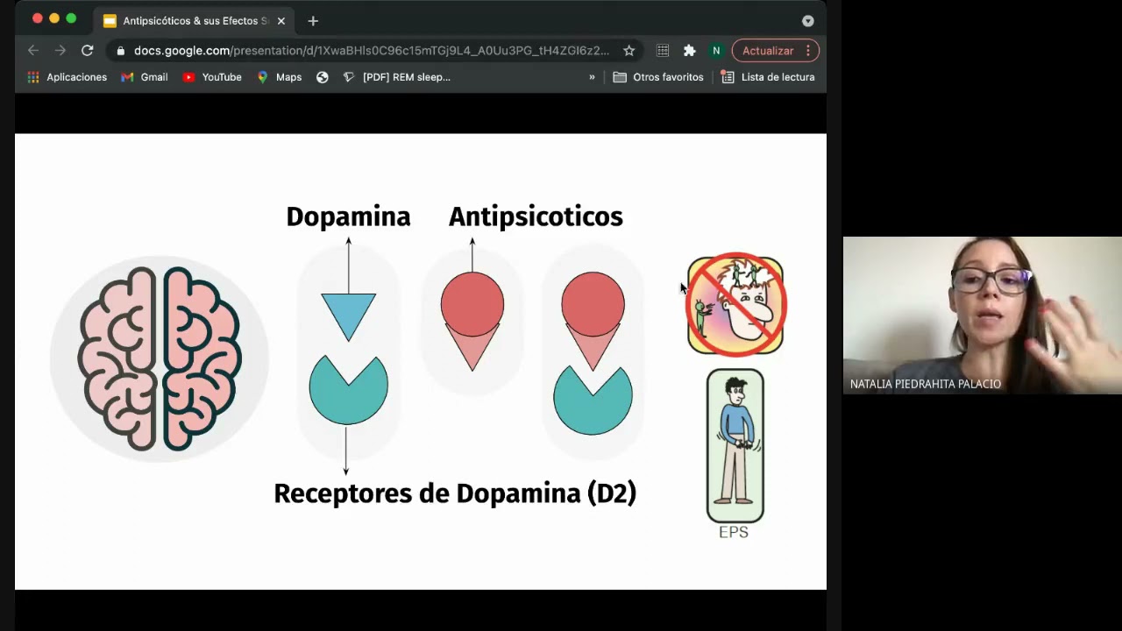Click the docs.google.com address bar
The height and width of the screenshot is (631, 1122).
tap(371, 51)
